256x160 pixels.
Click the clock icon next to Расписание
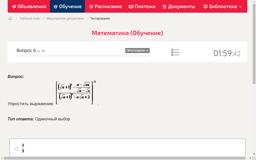[91, 6]
